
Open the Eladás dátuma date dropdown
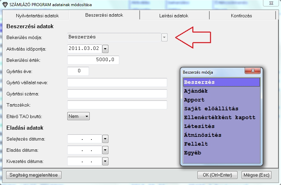105,150
